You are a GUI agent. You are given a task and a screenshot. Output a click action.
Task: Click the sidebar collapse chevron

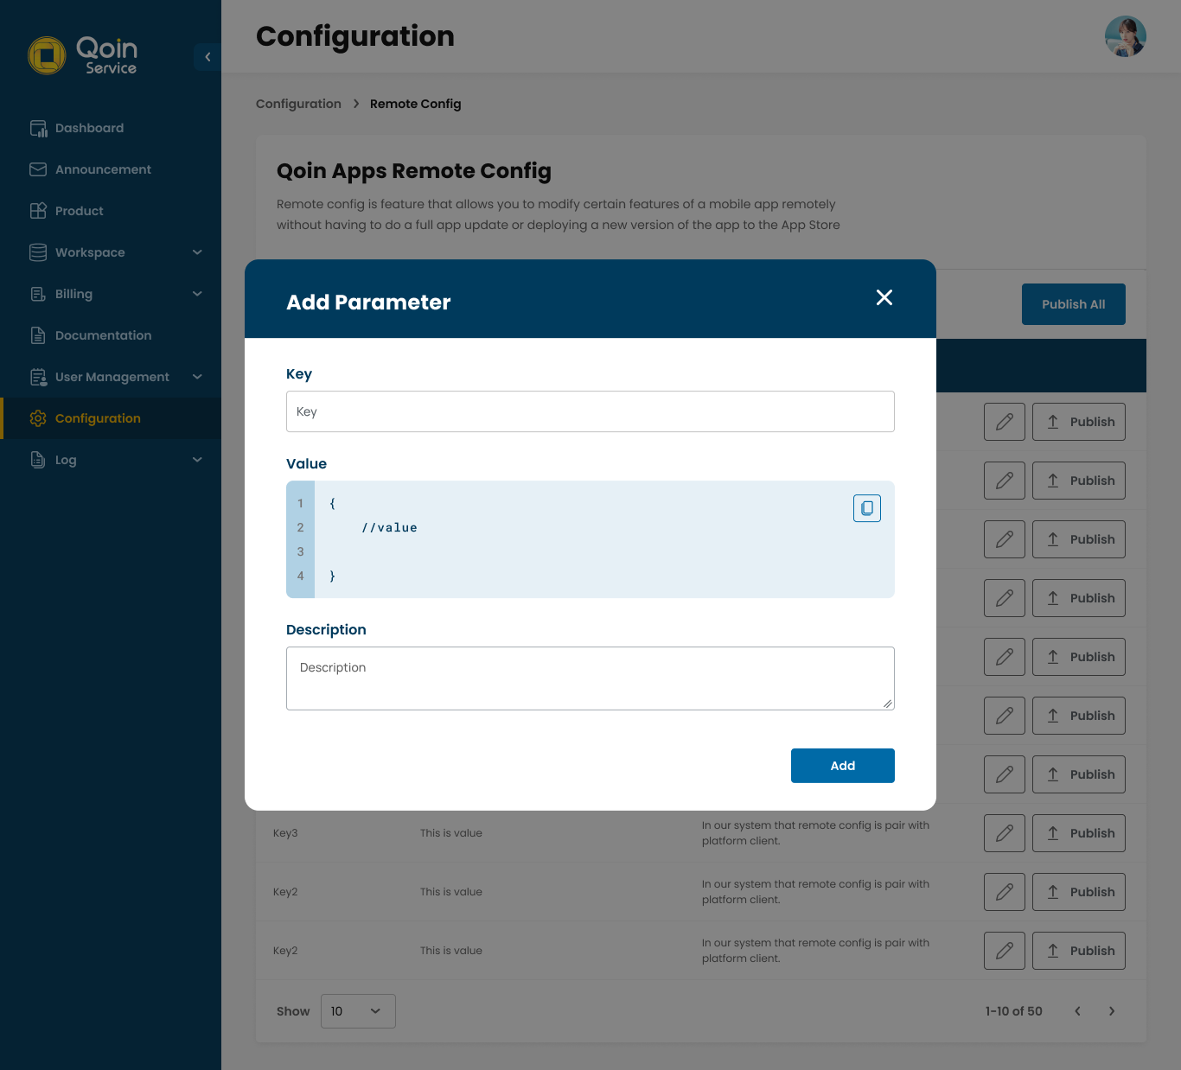[x=207, y=57]
